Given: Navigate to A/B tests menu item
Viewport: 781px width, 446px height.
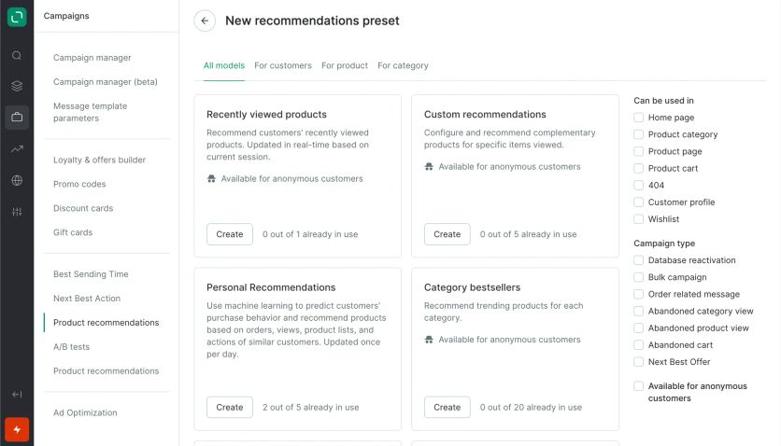Looking at the screenshot, I should pos(71,347).
